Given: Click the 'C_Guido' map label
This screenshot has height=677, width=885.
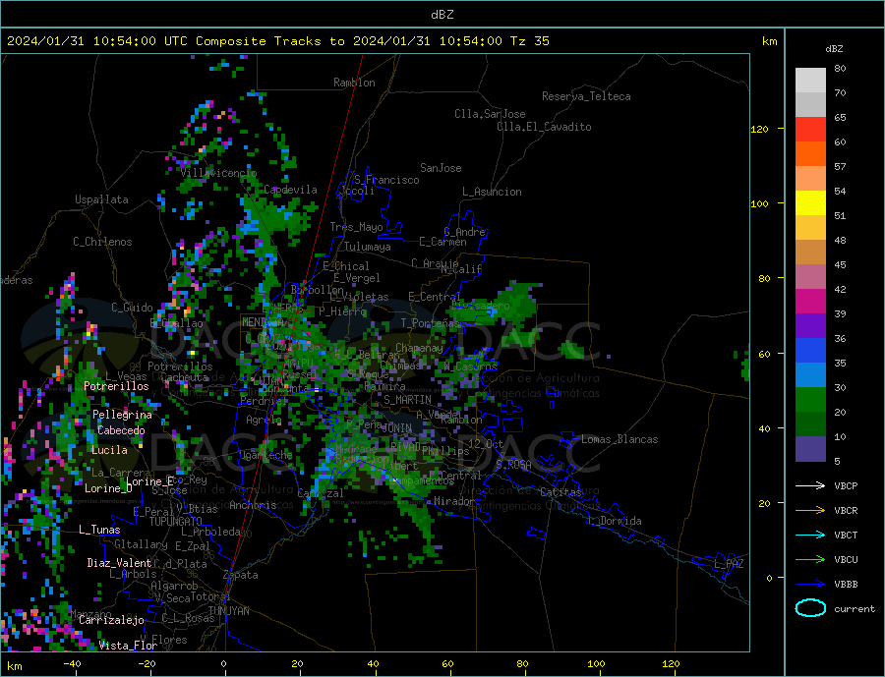Looking at the screenshot, I should [132, 308].
